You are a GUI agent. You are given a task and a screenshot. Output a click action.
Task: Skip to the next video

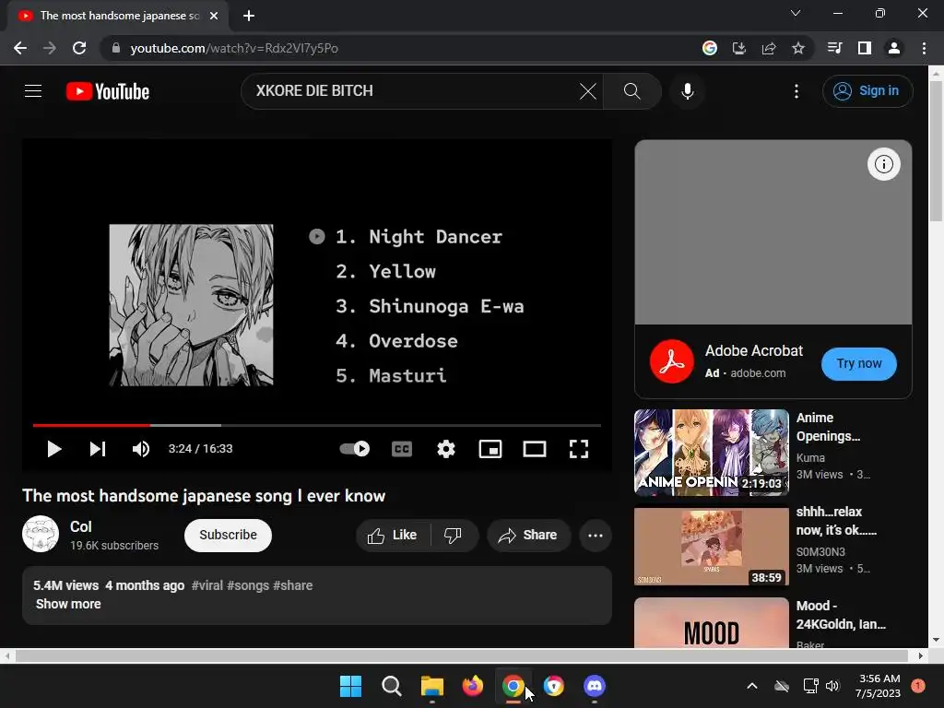click(98, 449)
